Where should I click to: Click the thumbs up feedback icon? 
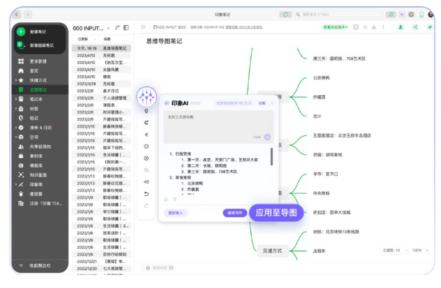[166, 200]
